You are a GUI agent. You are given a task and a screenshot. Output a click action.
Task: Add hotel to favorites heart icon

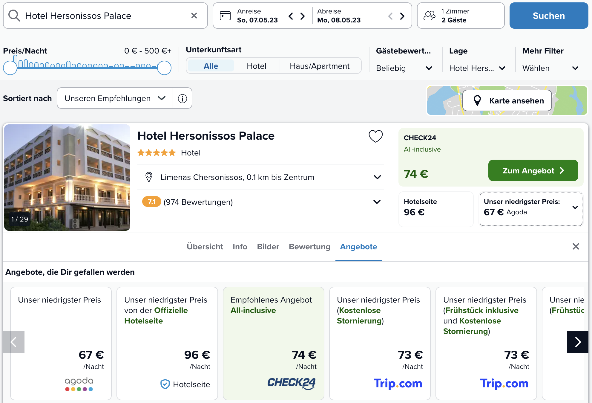tap(375, 136)
